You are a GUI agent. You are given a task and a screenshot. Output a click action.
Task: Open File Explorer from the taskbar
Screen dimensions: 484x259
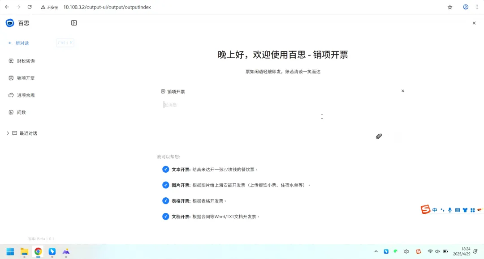coord(24,251)
